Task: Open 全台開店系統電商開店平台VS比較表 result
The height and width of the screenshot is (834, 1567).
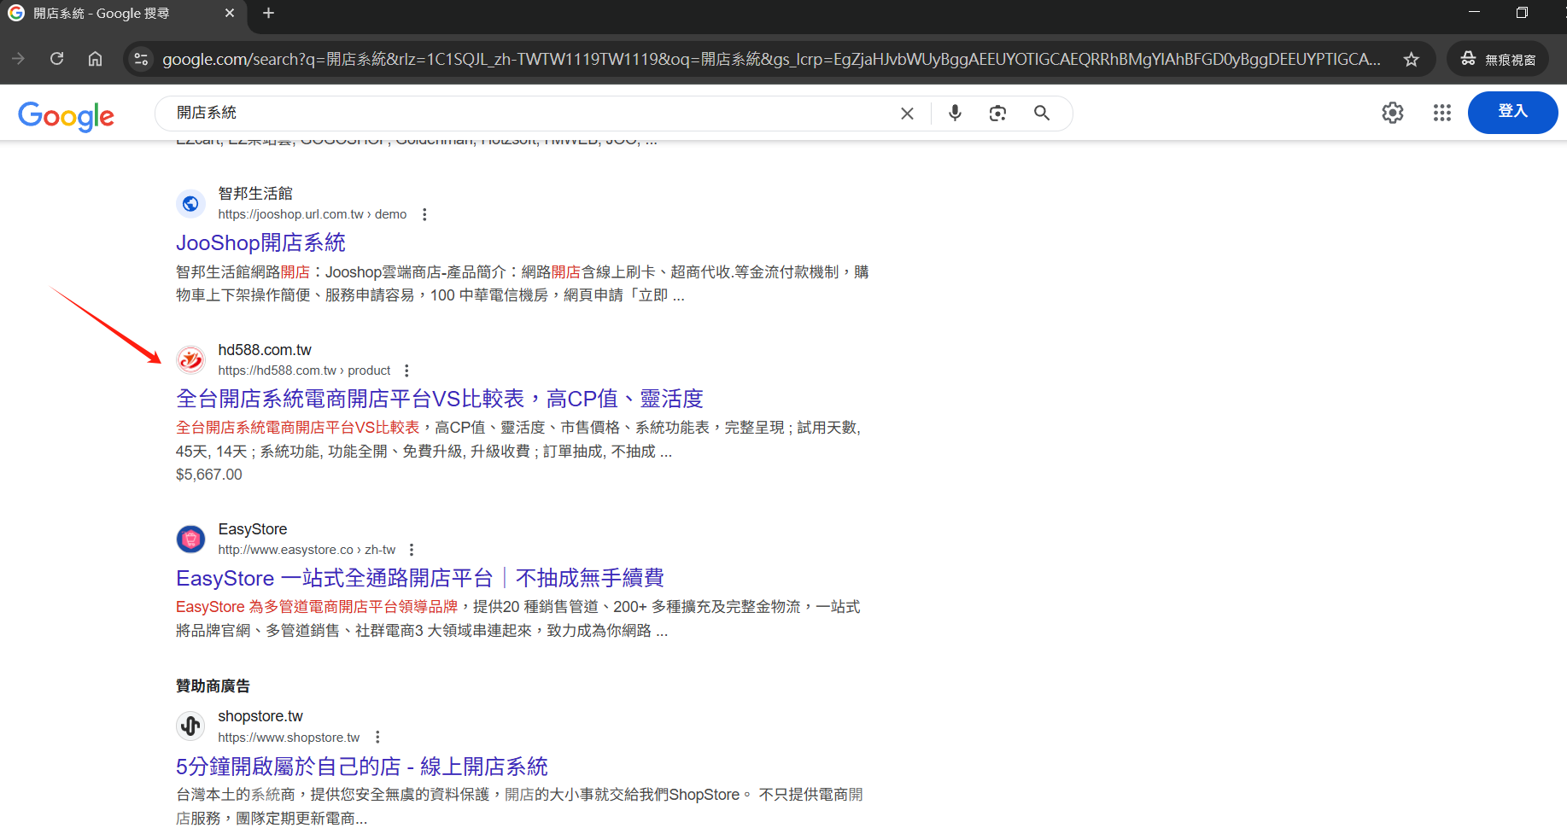Action: coord(439,399)
